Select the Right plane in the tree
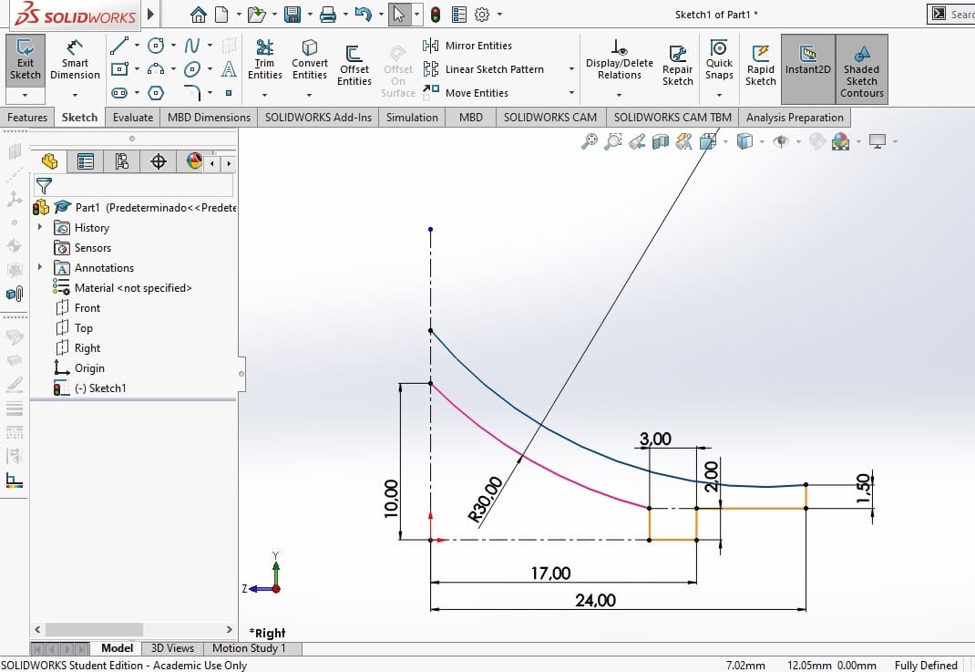This screenshot has width=975, height=672. [77, 347]
